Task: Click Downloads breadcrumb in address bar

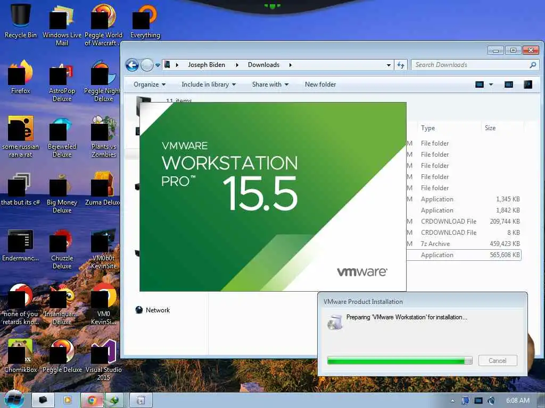Action: pyautogui.click(x=263, y=65)
